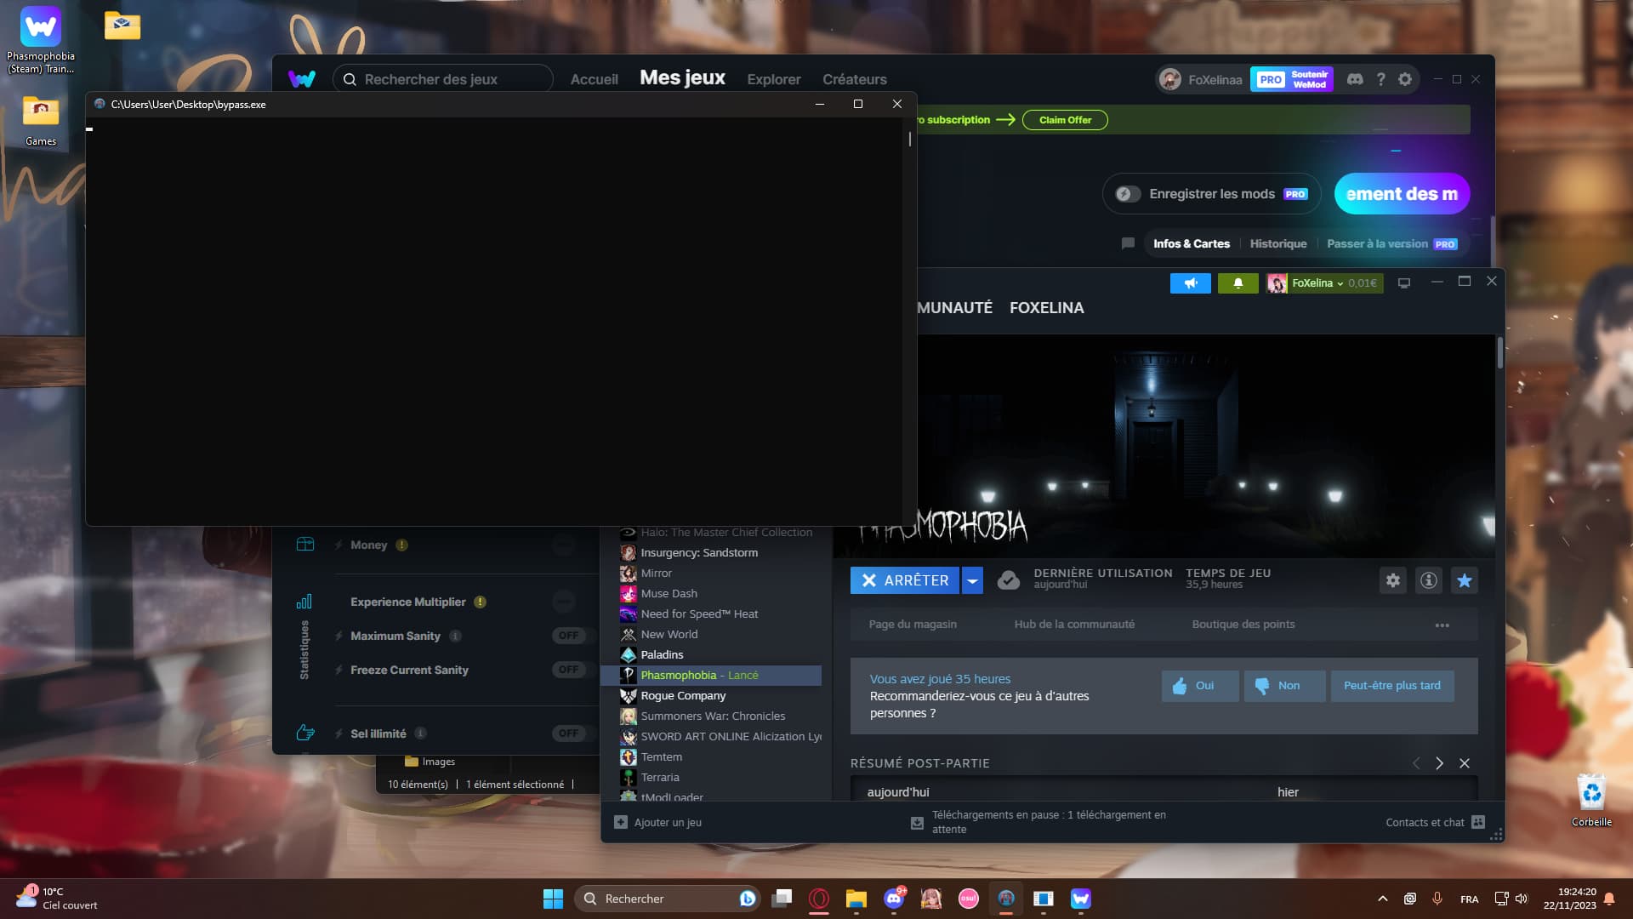Expand the three-dots more links menu
The width and height of the screenshot is (1633, 919).
(x=1442, y=625)
